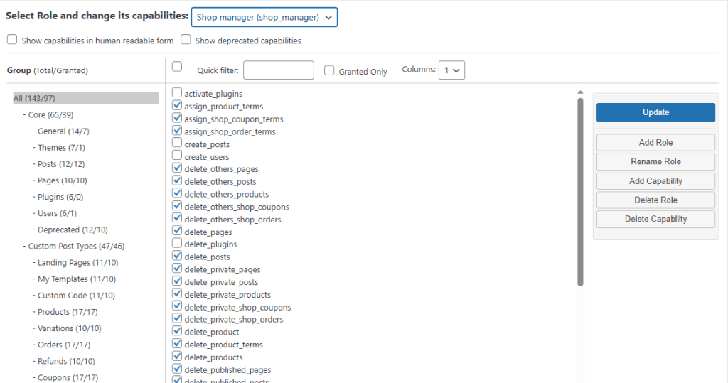This screenshot has width=728, height=383.
Task: Check the activate_plugins capability
Action: [x=177, y=92]
